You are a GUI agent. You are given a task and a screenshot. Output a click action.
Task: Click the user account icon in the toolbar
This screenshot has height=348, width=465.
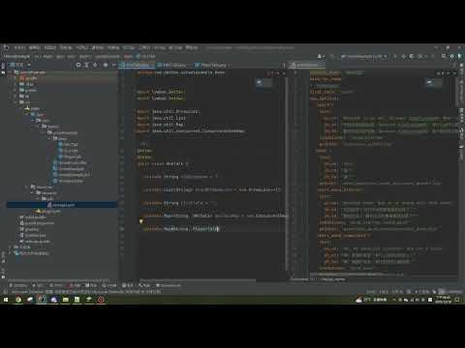[x=320, y=56]
